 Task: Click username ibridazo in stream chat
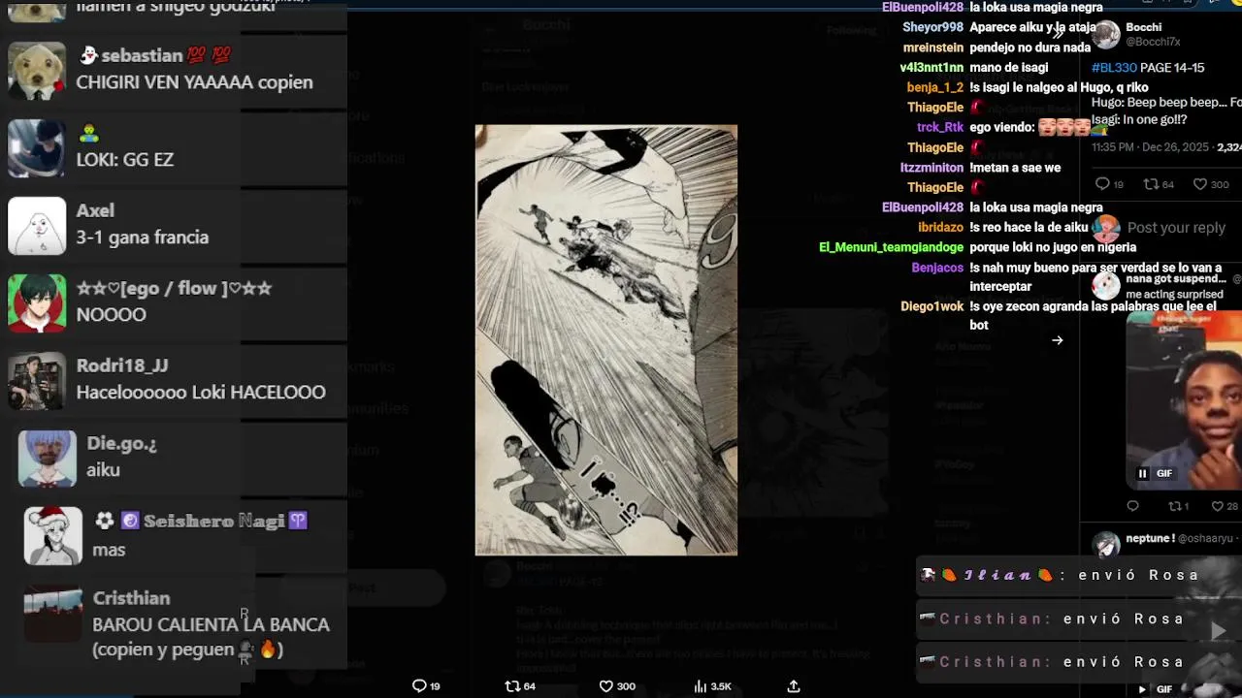pos(940,228)
